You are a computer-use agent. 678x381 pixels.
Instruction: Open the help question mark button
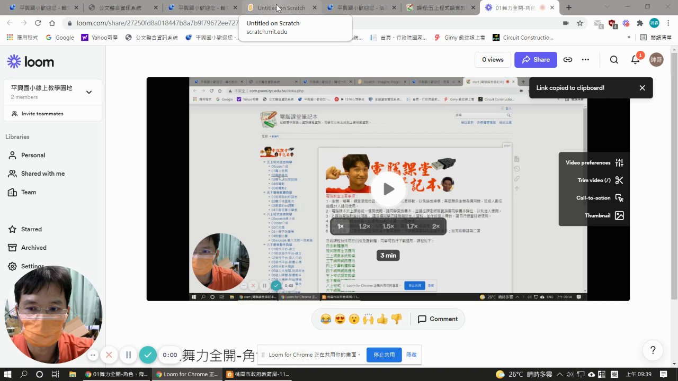[653, 350]
